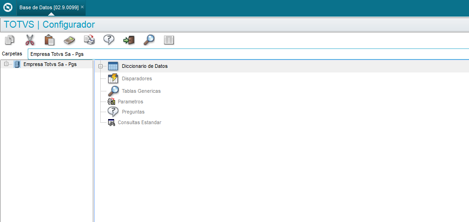Click the Diccionario de Datos table icon
The width and height of the screenshot is (469, 222).
click(x=113, y=66)
